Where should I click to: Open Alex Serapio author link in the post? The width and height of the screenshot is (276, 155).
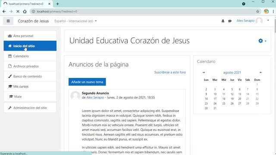(95, 97)
